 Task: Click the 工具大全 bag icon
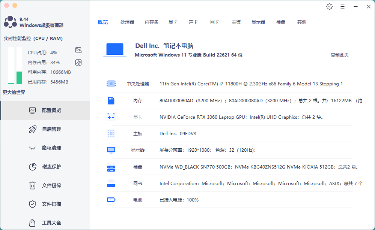[x=32, y=223]
